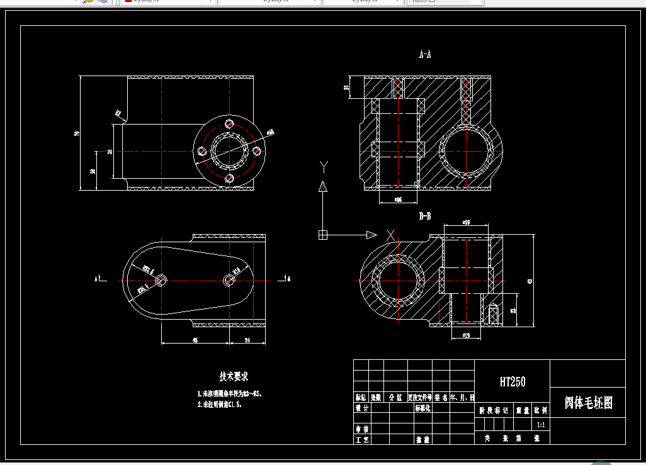Click the 阶段标记 title block label
The width and height of the screenshot is (646, 465).
pos(494,410)
